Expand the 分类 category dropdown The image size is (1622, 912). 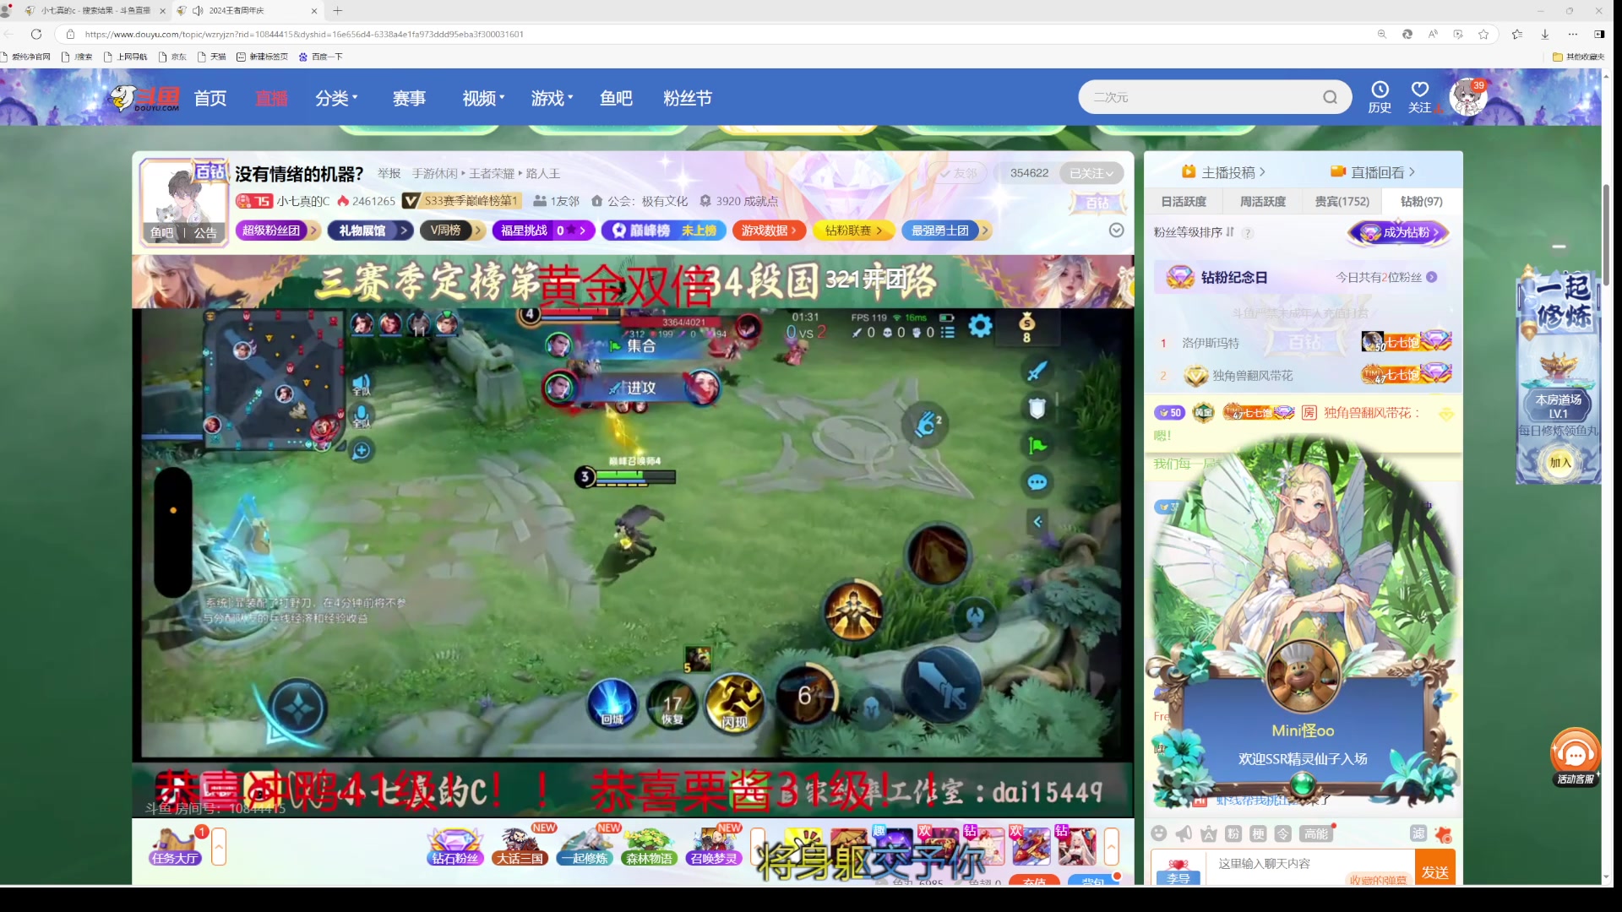[336, 98]
